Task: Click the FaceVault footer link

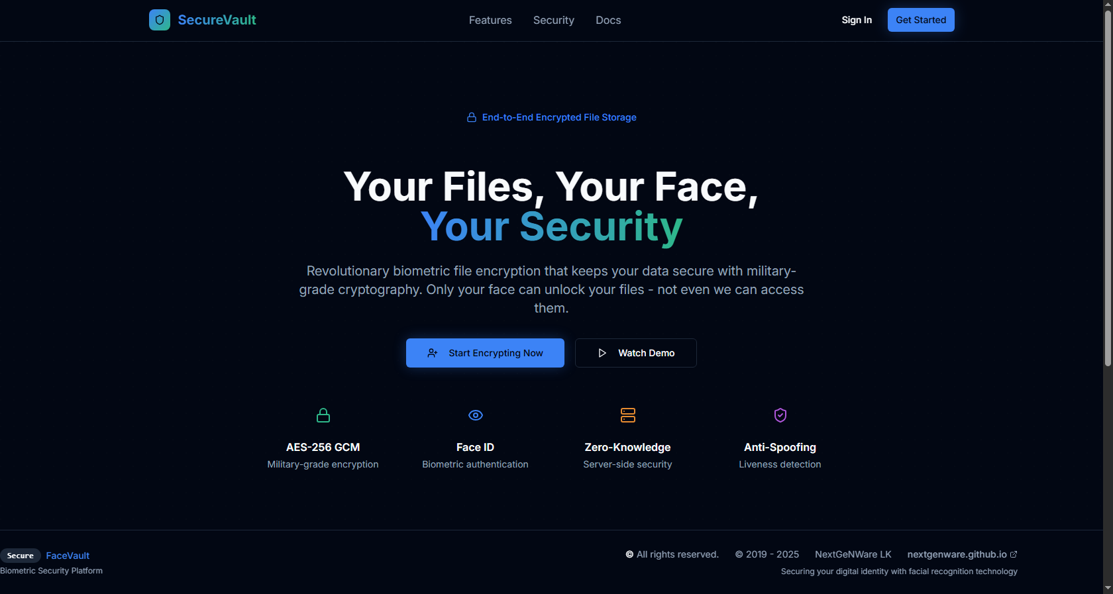Action: (x=68, y=556)
